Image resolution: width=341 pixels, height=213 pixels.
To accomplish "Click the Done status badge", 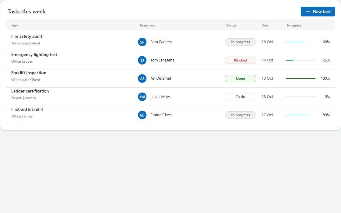I will click(x=241, y=79).
